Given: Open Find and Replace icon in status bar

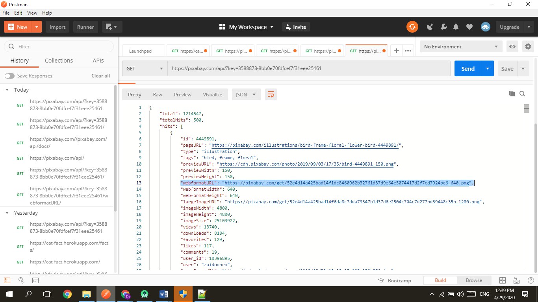Looking at the screenshot, I should 21,280.
